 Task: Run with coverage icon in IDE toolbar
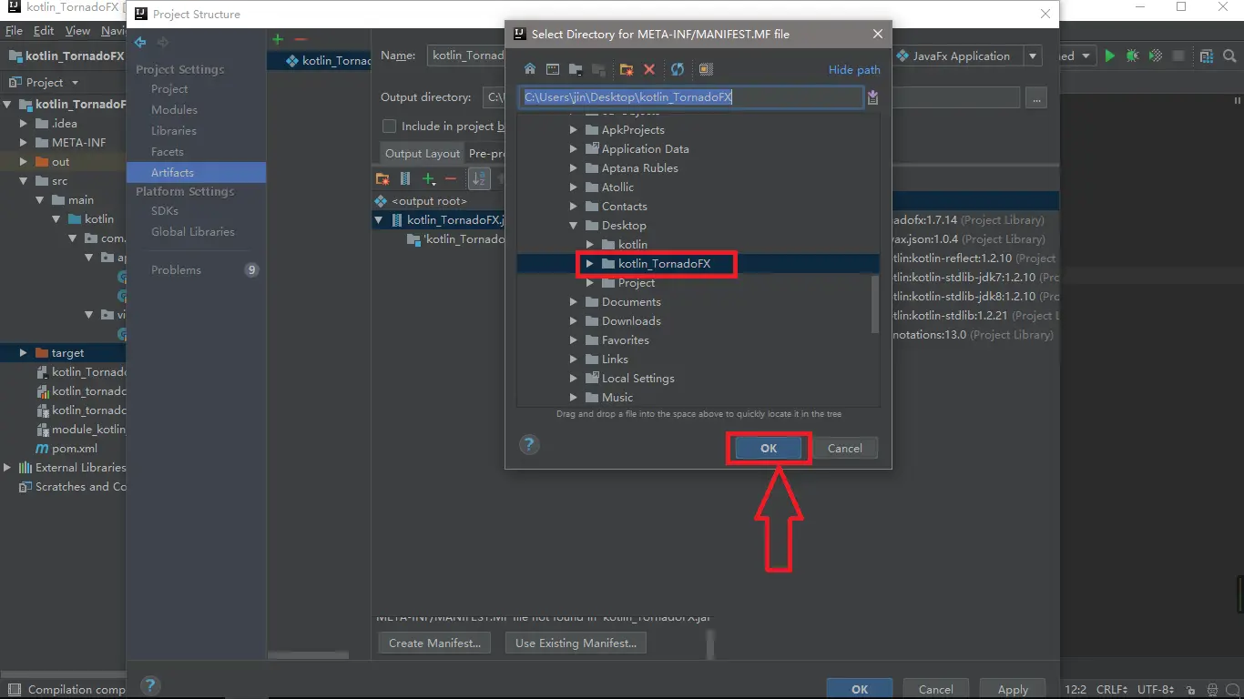point(1155,56)
